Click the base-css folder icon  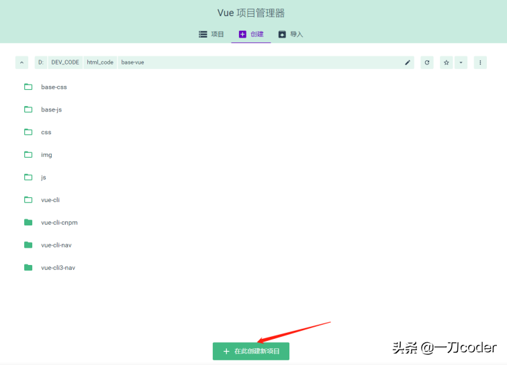pos(28,87)
